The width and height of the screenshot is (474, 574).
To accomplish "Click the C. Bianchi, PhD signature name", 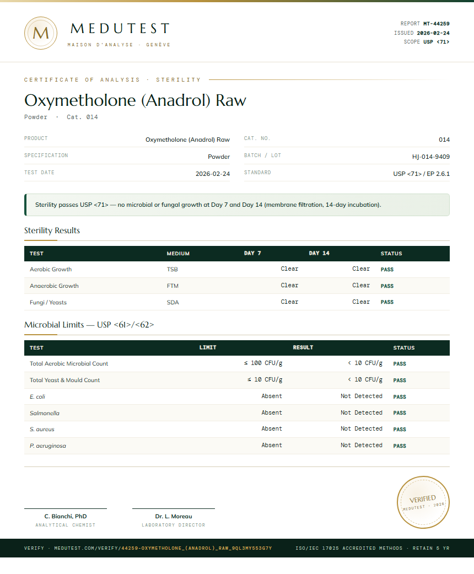I will (x=66, y=517).
